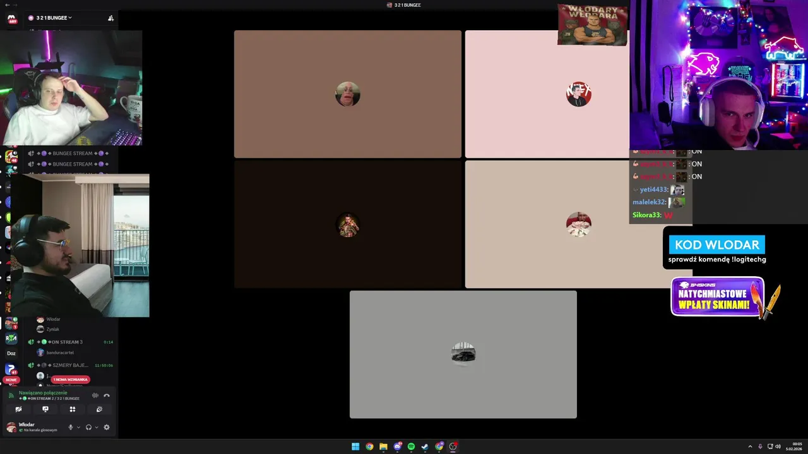This screenshot has height=454, width=808.
Task: Toggle camera in voice panel
Action: click(x=18, y=409)
